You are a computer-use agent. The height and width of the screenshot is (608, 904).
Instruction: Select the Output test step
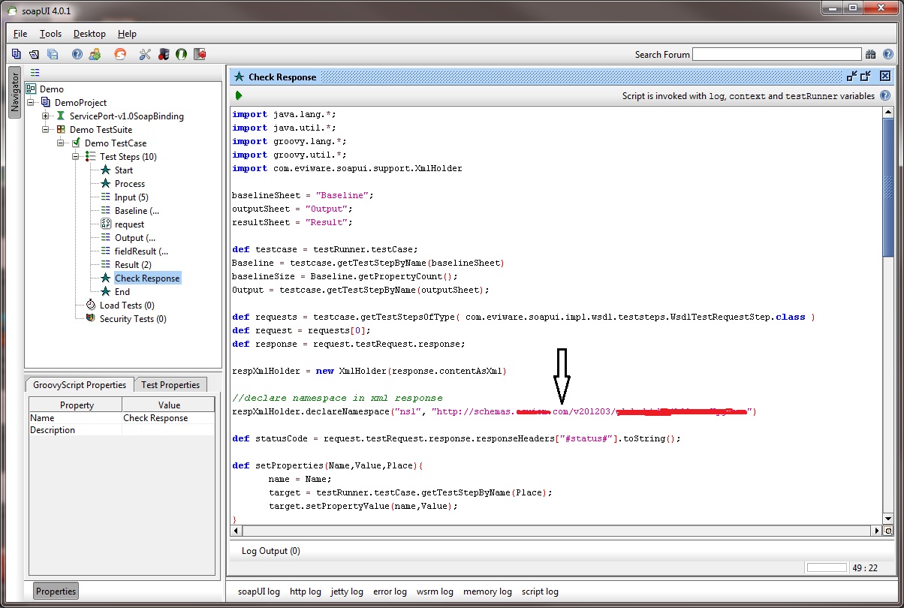point(135,238)
